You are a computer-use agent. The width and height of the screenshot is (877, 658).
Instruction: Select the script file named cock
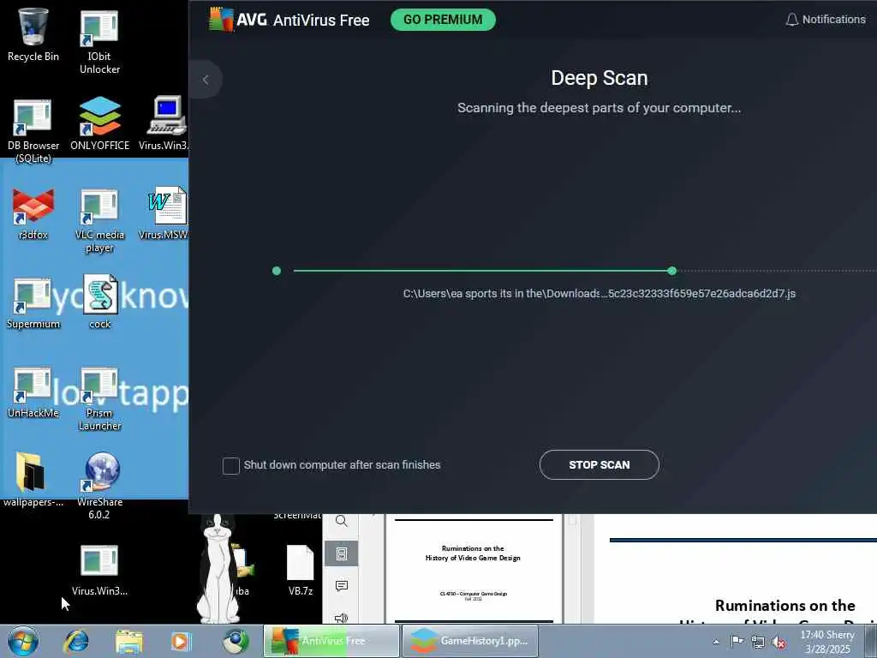100,302
